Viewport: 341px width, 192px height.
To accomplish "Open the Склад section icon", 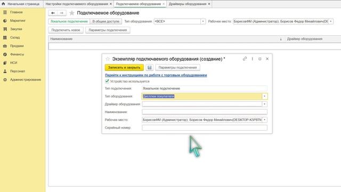I will (x=5, y=37).
